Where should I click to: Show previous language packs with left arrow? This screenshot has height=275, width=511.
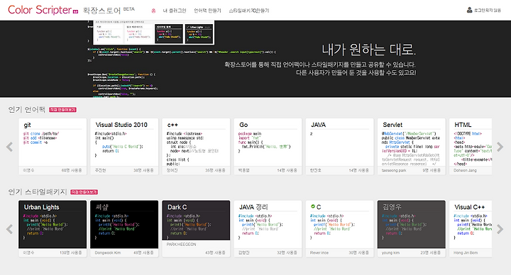coord(9,147)
